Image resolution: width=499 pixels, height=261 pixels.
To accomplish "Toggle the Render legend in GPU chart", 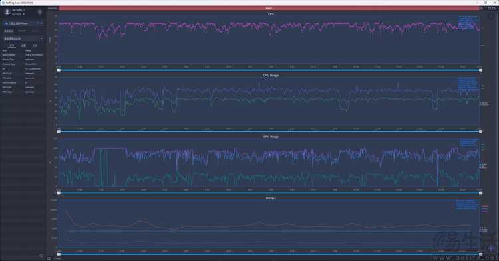I will (484, 164).
